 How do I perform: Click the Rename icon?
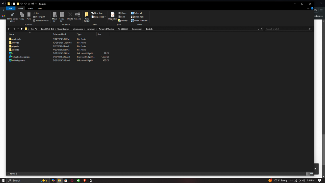click(x=78, y=14)
